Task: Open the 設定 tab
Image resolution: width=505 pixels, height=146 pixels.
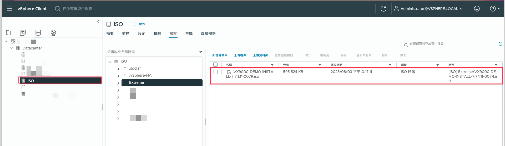Action: (x=142, y=33)
